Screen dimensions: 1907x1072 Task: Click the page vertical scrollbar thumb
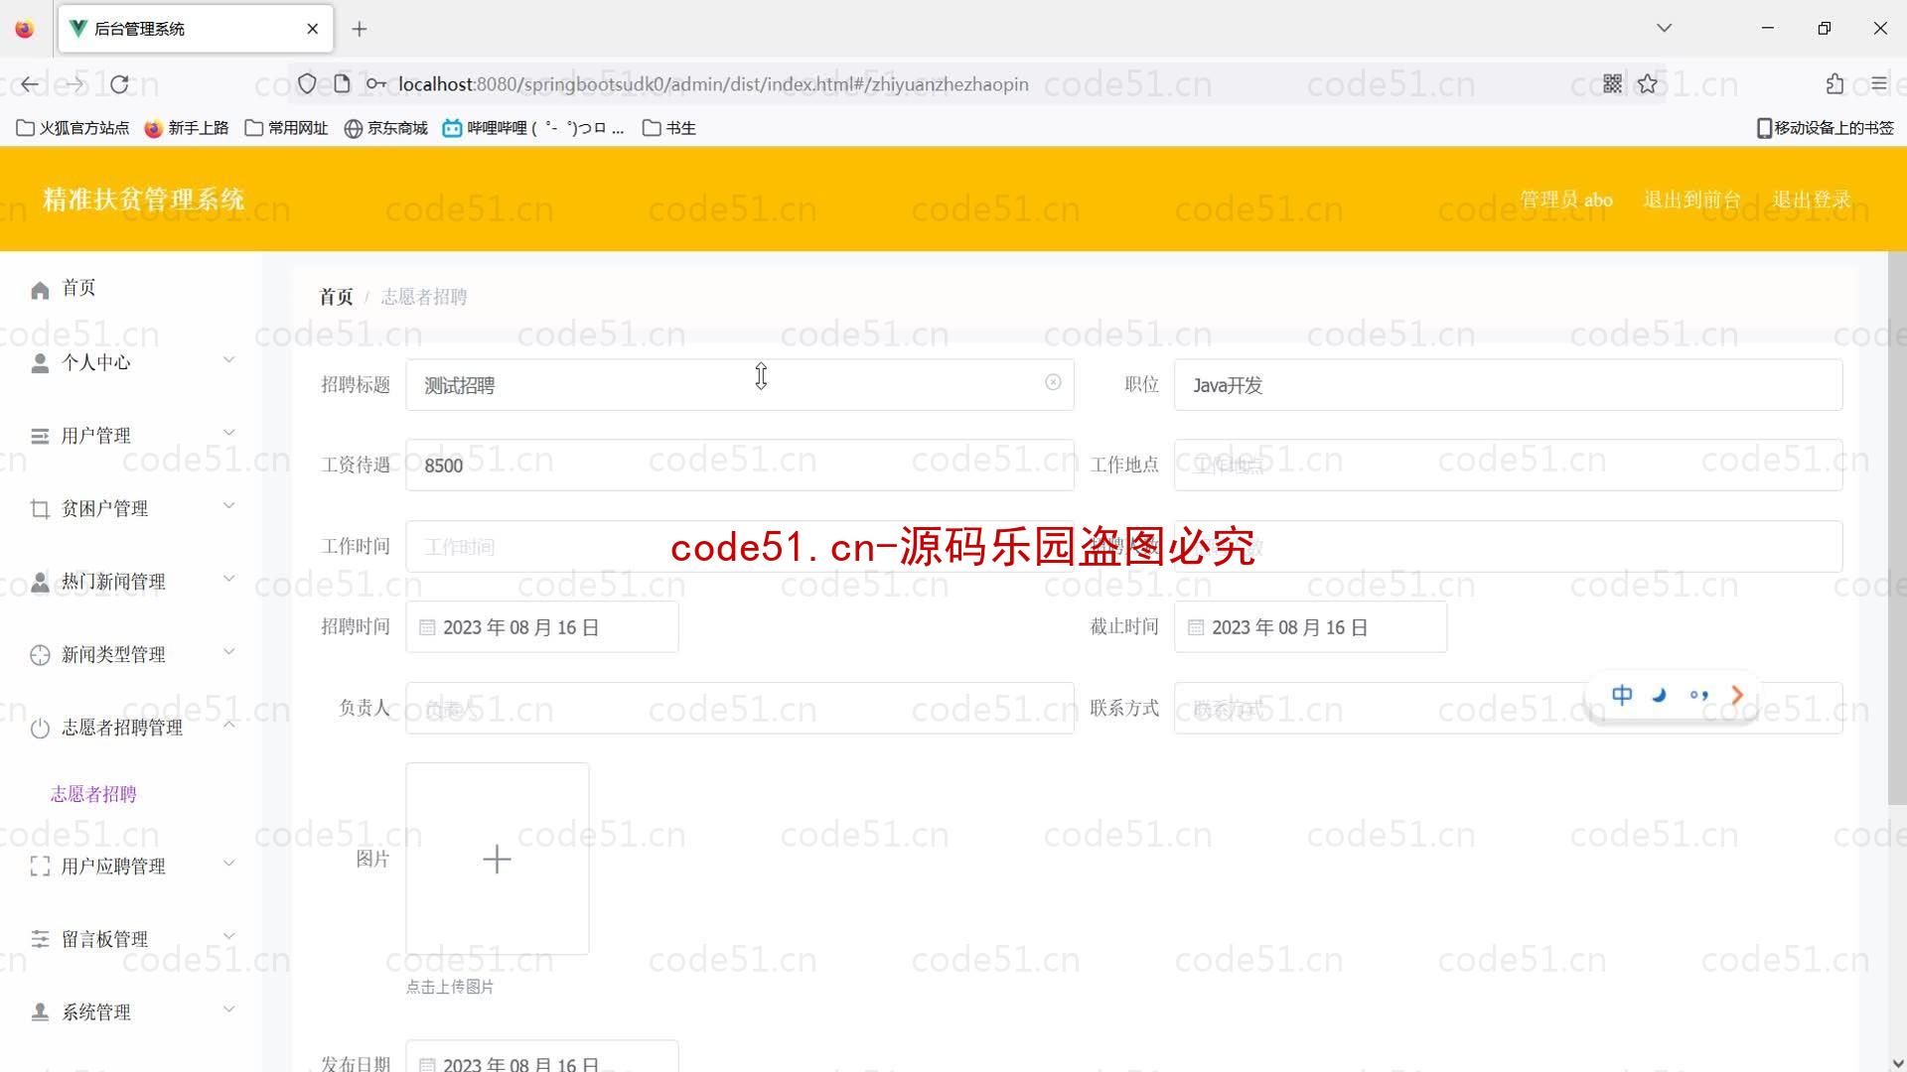click(x=1896, y=528)
